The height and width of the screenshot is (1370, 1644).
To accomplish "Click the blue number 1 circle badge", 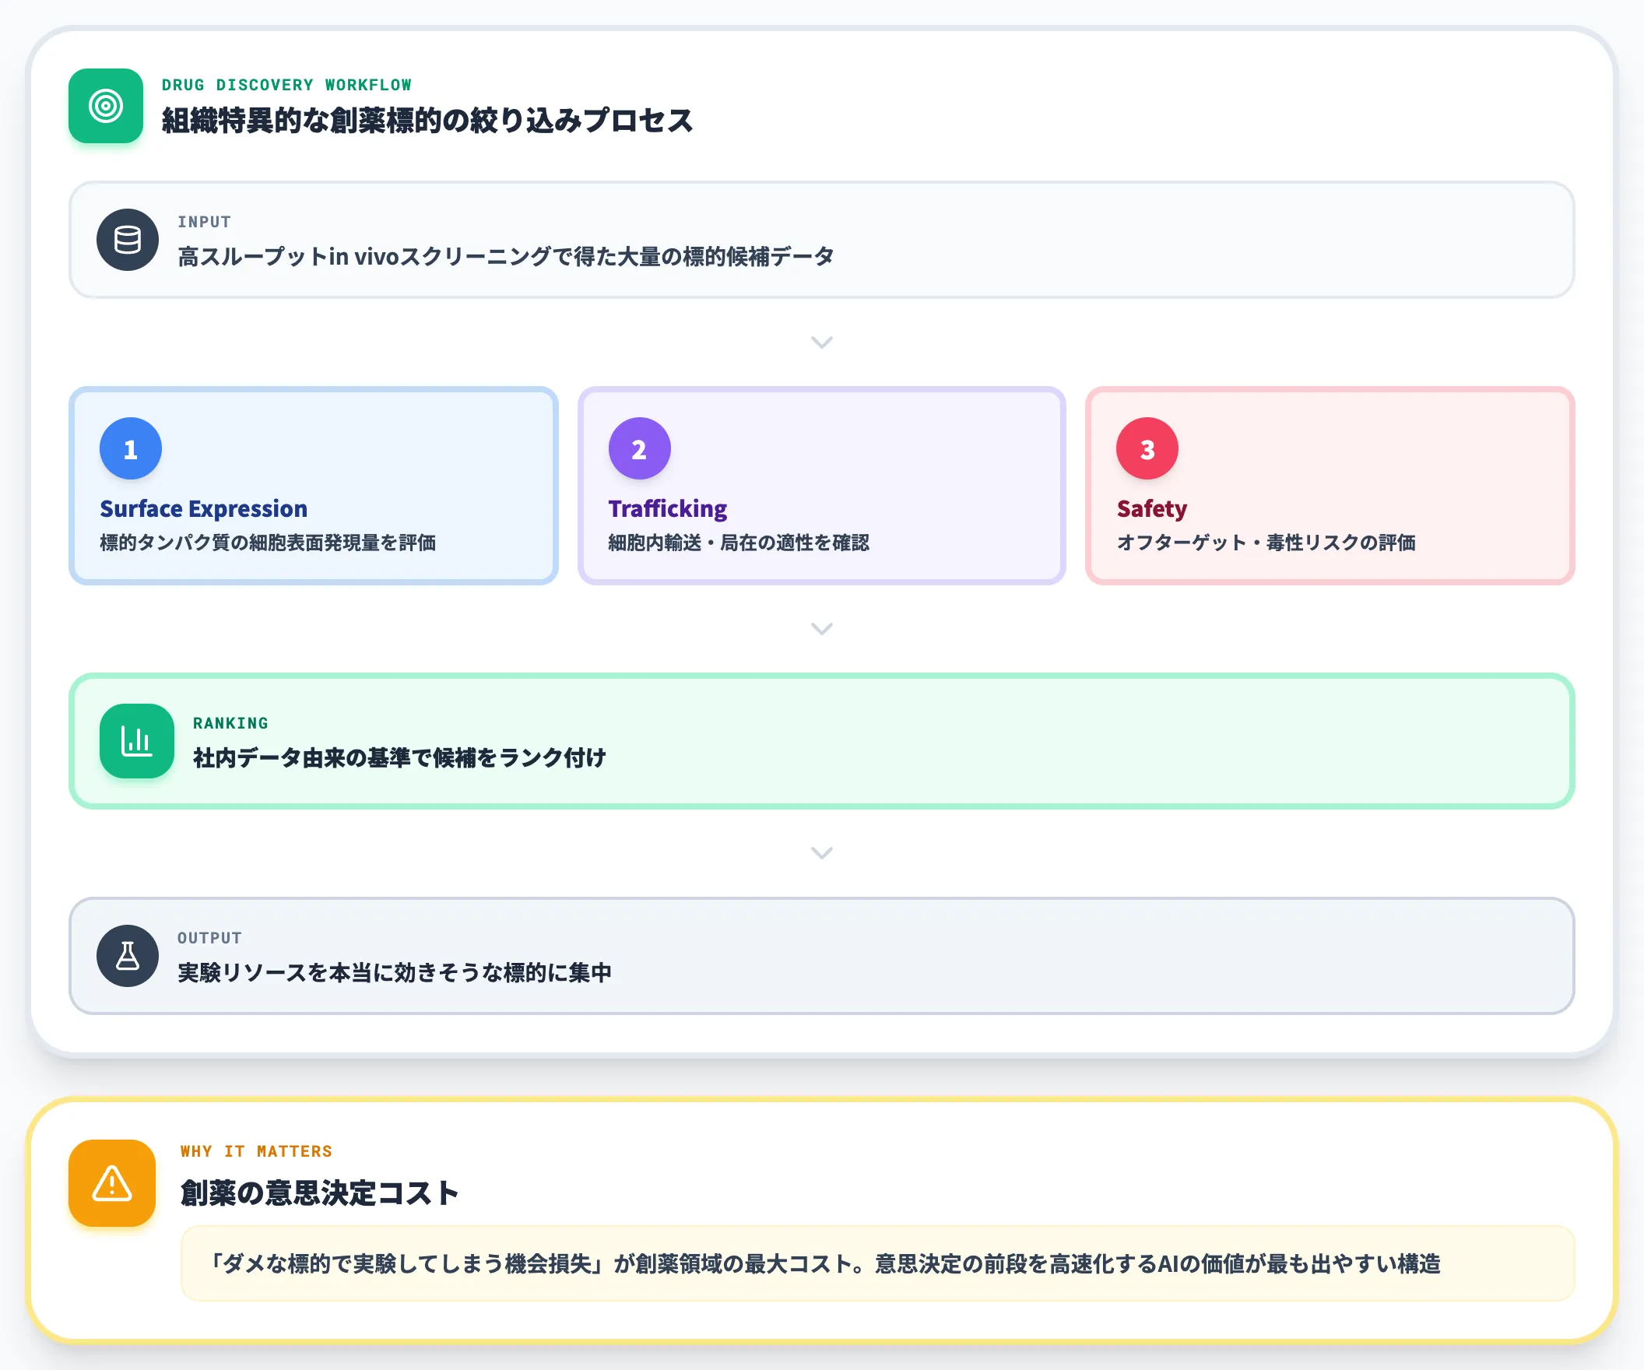I will point(131,448).
